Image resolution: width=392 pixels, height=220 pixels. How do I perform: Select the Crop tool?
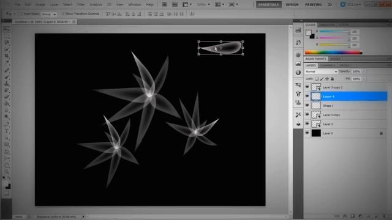7,56
